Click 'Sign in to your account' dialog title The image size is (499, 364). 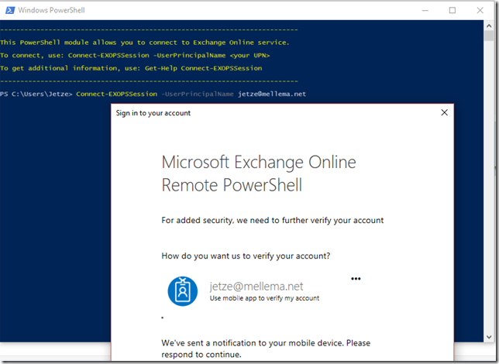(x=153, y=113)
